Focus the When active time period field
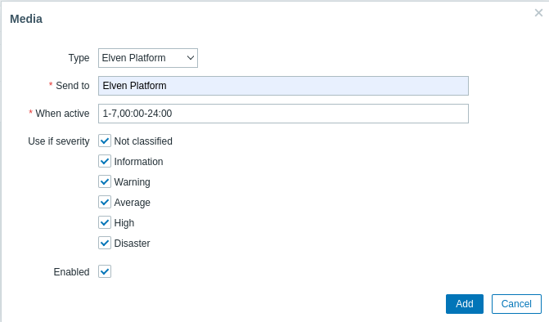 point(283,114)
